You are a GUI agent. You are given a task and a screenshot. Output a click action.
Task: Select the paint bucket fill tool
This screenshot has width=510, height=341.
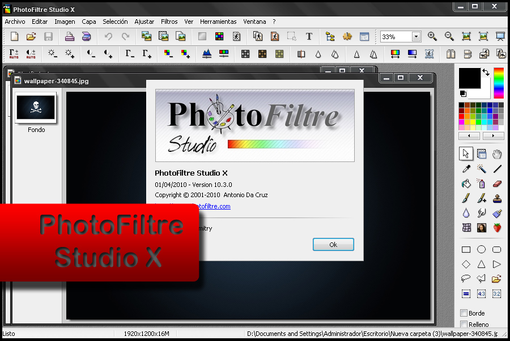point(466,184)
